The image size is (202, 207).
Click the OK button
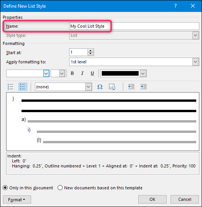click(152, 199)
